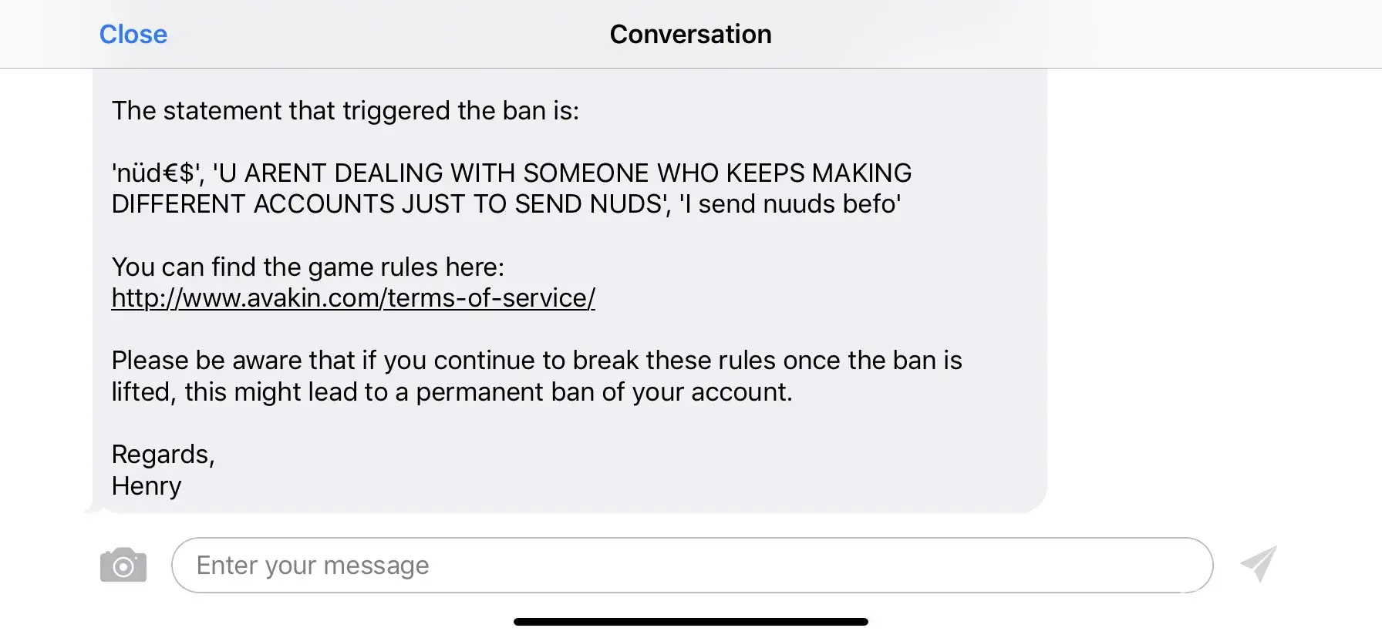
Task: Click the "Please be aware" warning line
Action: pyautogui.click(x=536, y=361)
